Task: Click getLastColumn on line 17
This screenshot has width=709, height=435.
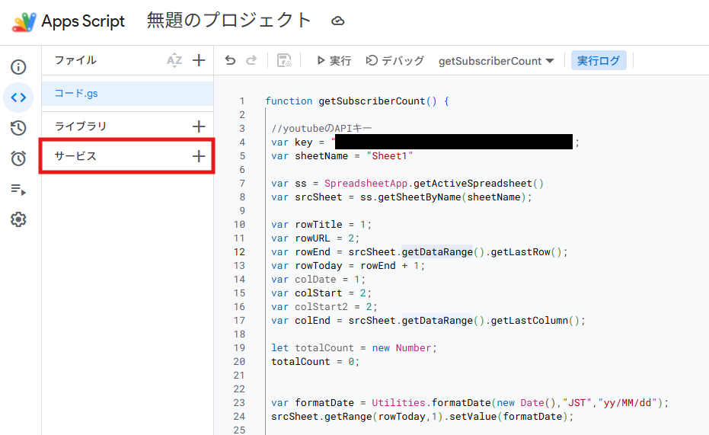Action: [529, 321]
